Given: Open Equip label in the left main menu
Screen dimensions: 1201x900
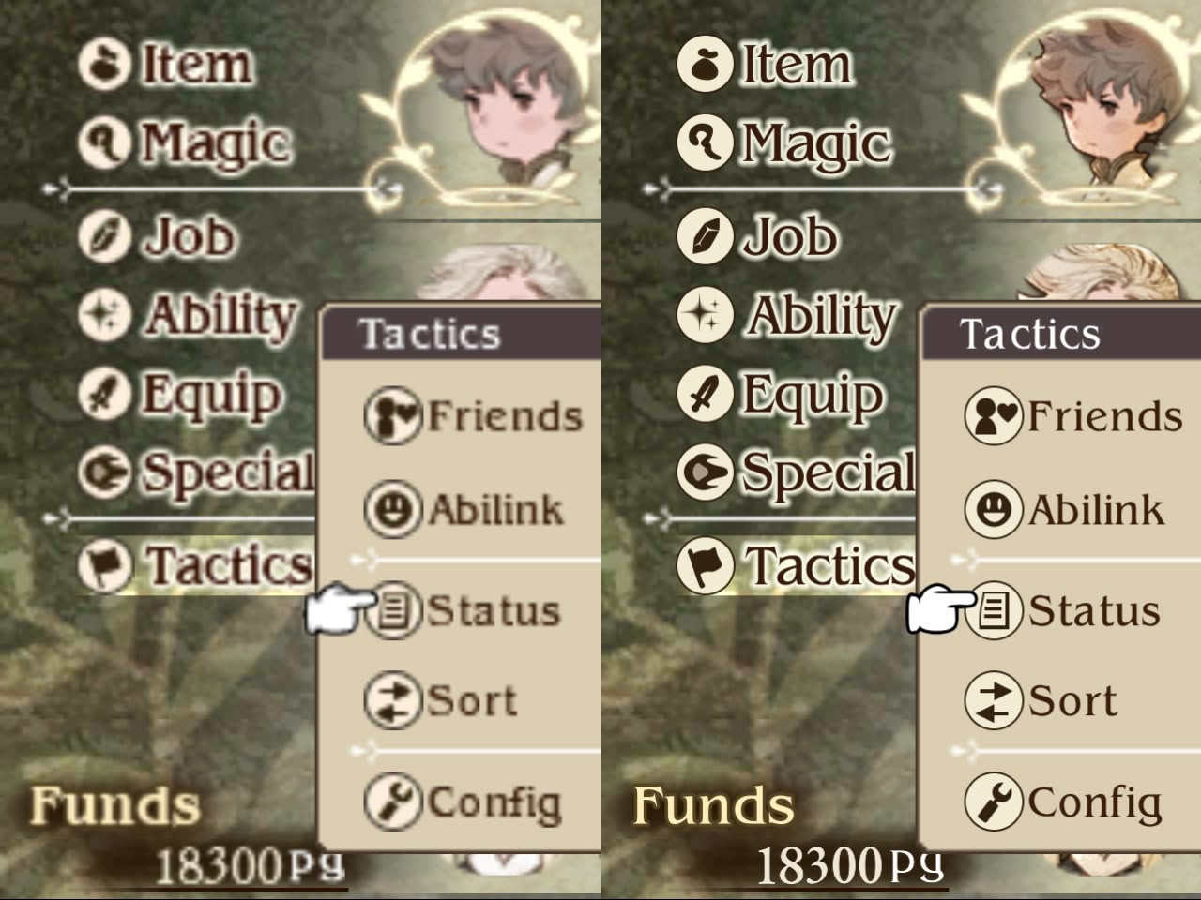Looking at the screenshot, I should [211, 396].
